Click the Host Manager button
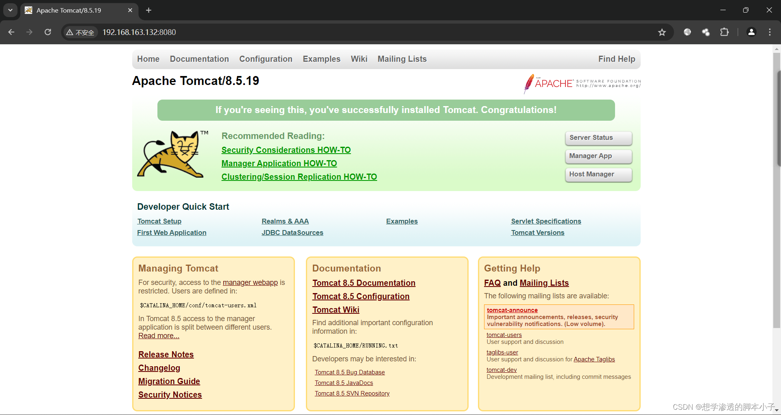The height and width of the screenshot is (415, 781). 598,174
